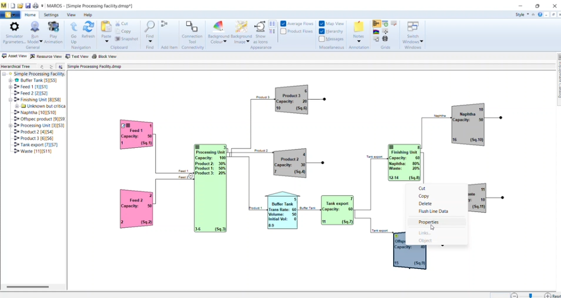Switch to the View ribbon tab
Viewport: 561px width, 298px height.
71,15
